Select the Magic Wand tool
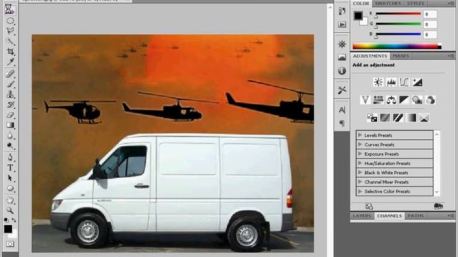The height and width of the screenshot is (257, 458). (10, 41)
